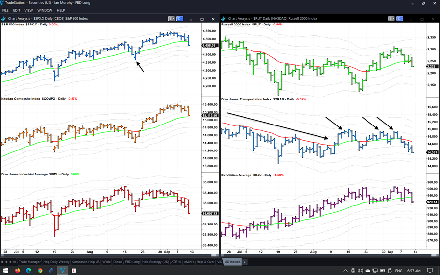
Task: Open the WINDOW menu
Action: coord(45,10)
